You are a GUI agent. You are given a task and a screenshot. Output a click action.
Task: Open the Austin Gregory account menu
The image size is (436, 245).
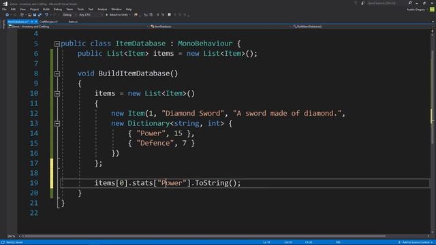coord(417,10)
